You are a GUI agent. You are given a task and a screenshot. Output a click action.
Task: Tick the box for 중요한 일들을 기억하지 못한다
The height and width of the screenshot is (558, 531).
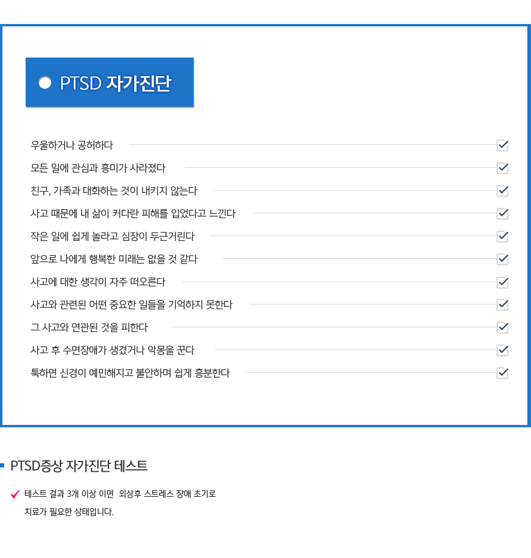502,304
